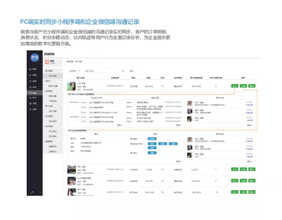The height and width of the screenshot is (220, 282).
Task: Click first green button in the 广东深圳 row
Action: coord(234,170)
